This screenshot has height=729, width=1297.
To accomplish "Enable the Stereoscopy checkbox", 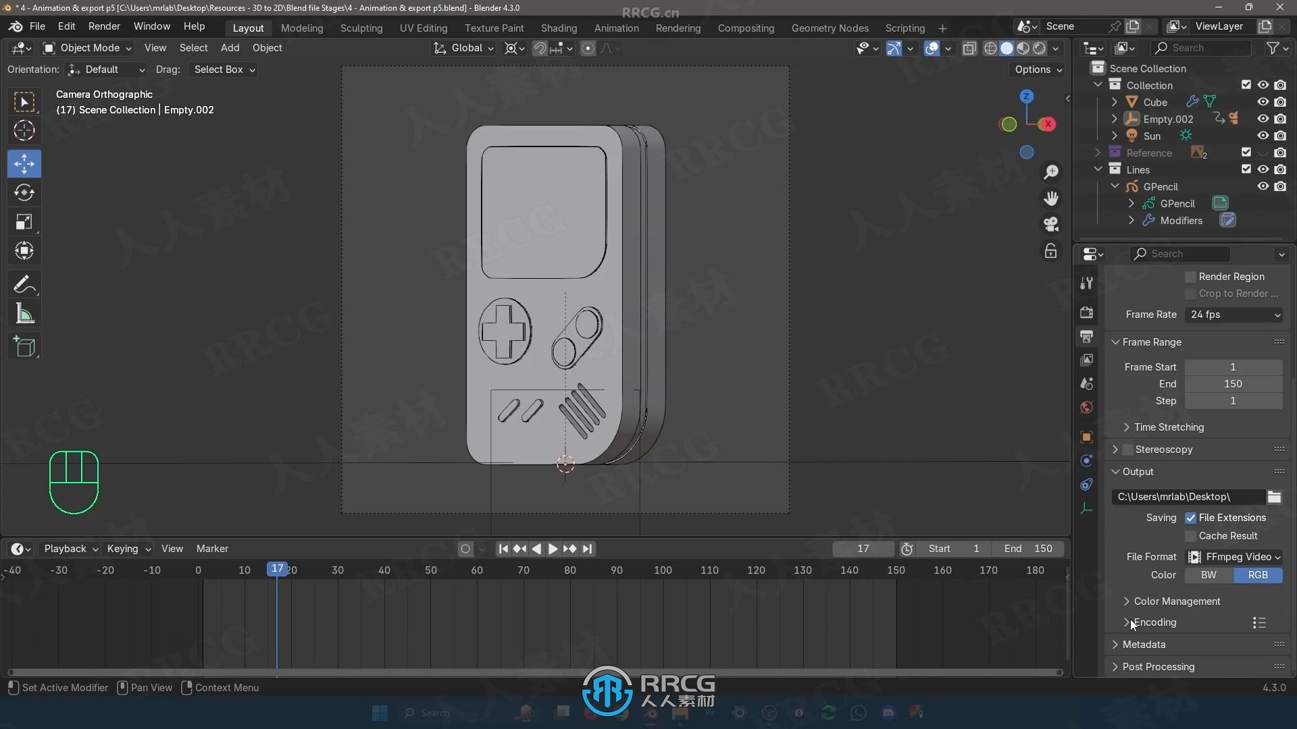I will 1127,450.
